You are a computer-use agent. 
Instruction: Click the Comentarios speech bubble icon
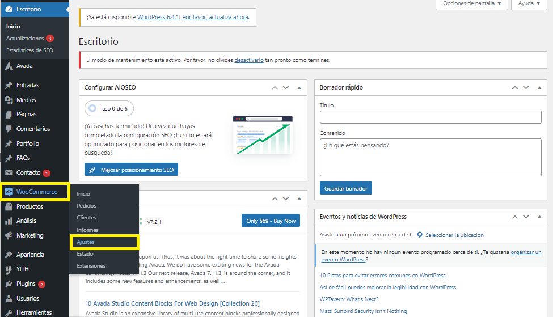click(x=9, y=129)
